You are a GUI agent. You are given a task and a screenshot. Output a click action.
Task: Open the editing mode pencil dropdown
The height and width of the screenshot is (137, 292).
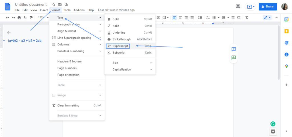[x=267, y=18]
